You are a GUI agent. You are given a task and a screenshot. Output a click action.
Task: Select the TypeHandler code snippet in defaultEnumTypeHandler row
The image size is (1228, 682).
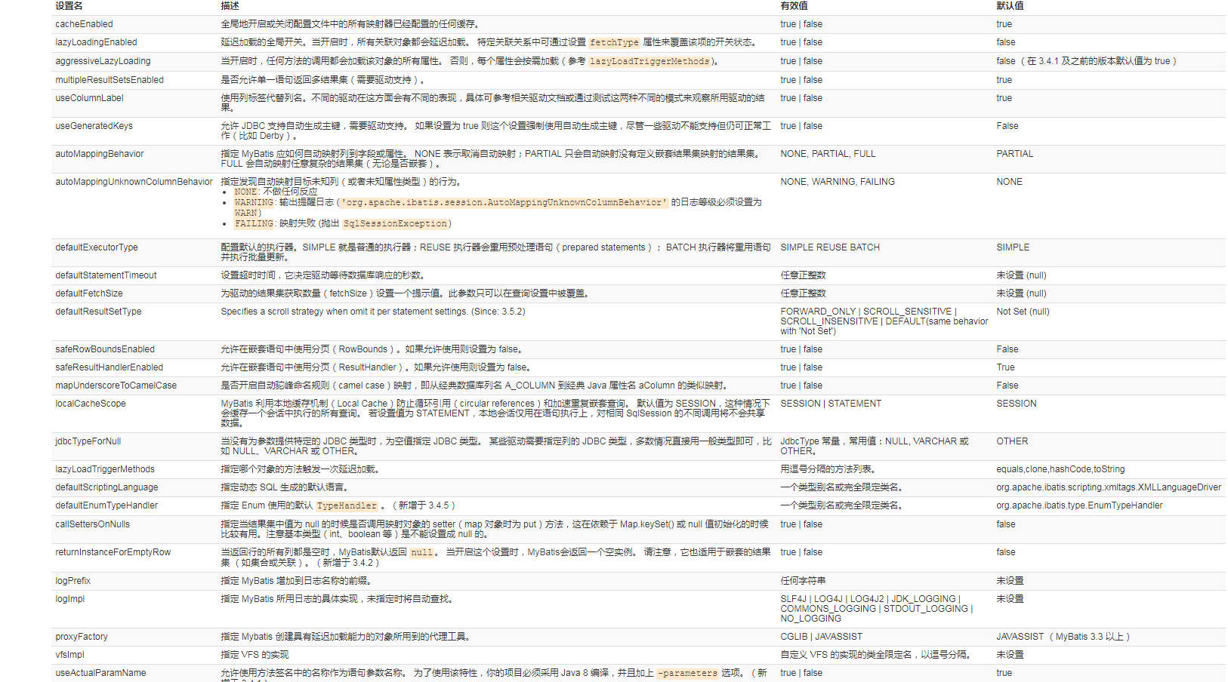click(347, 506)
